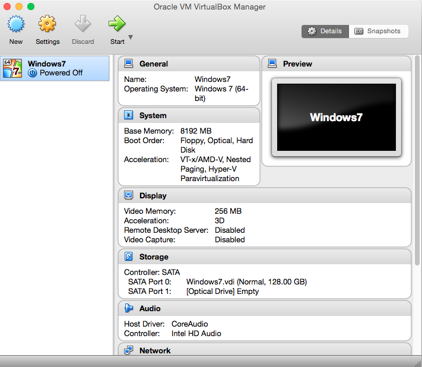Image resolution: width=422 pixels, height=367 pixels.
Task: Click the Remote Desktop Server Disabled value
Action: (230, 230)
